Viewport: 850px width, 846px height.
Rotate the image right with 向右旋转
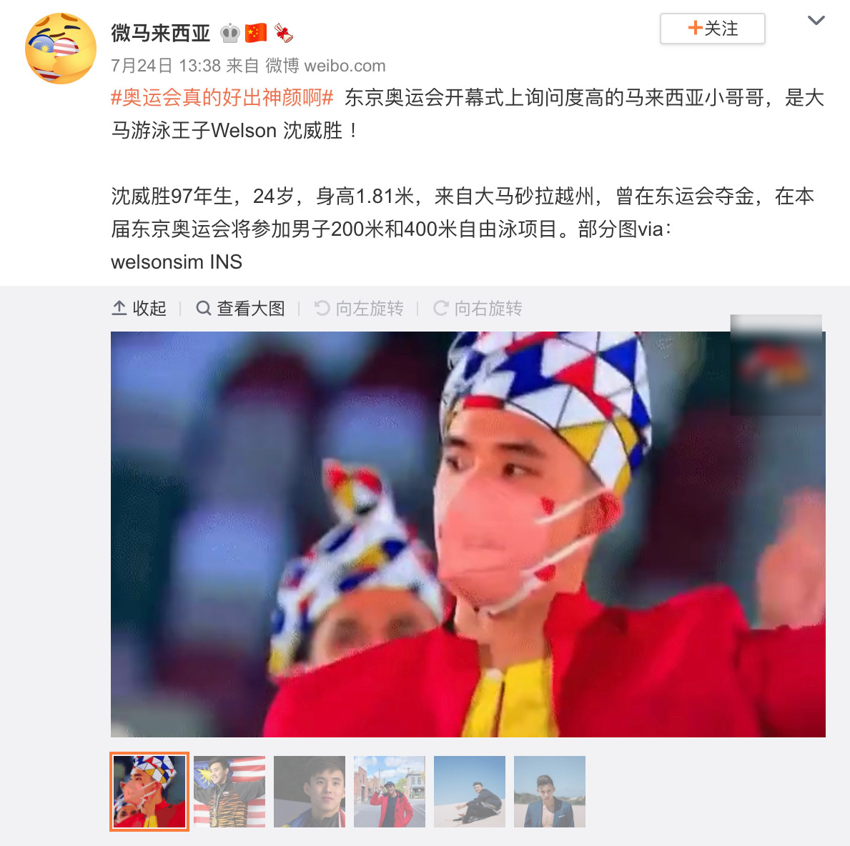478,309
